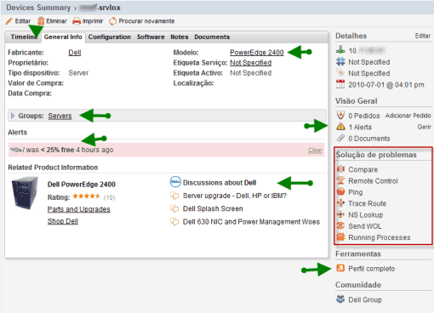The width and height of the screenshot is (434, 313).
Task: Open Dell 630 NIC and Power Management Woes
Action: [251, 222]
